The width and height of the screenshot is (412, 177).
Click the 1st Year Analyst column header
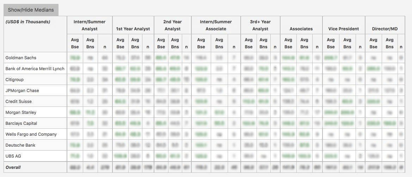point(133,29)
